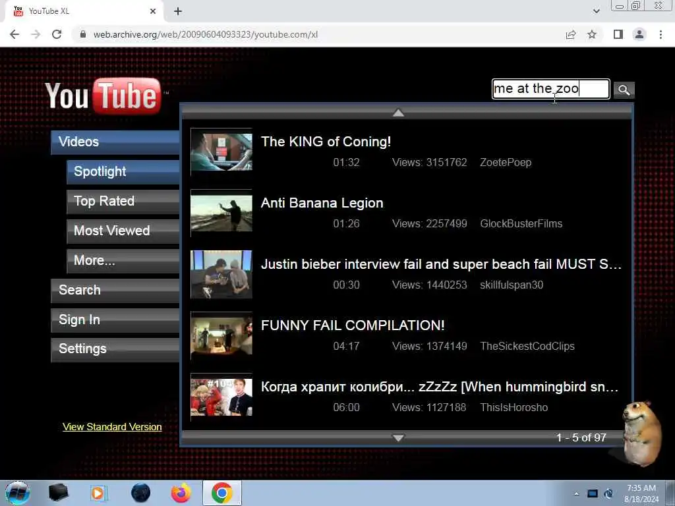The width and height of the screenshot is (675, 506).
Task: Open Chrome's three-dot menu
Action: (660, 34)
